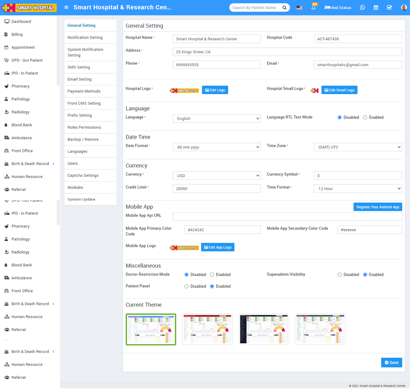
Task: Set Doctor Restriction Mode to Enabled
Action: (x=212, y=275)
